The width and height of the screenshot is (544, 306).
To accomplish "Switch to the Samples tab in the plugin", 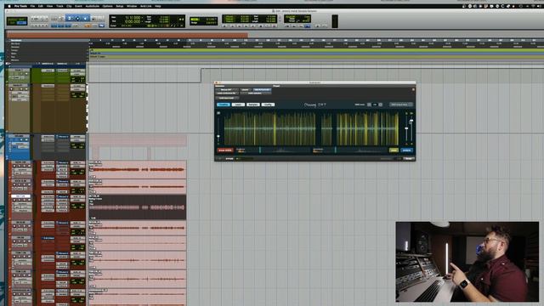I will pyautogui.click(x=253, y=105).
